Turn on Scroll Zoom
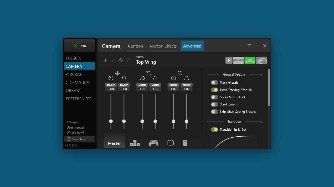Viewport: 334px width, 187px height. [x=214, y=104]
